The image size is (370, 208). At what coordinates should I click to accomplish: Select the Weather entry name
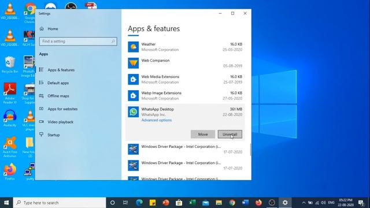148,44
